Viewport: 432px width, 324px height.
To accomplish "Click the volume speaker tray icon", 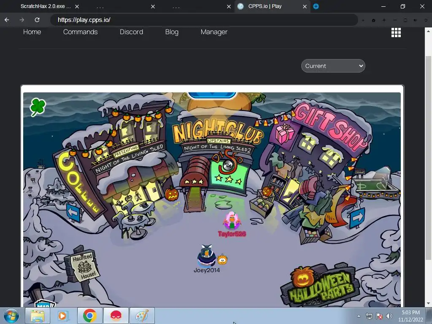I will click(389, 316).
